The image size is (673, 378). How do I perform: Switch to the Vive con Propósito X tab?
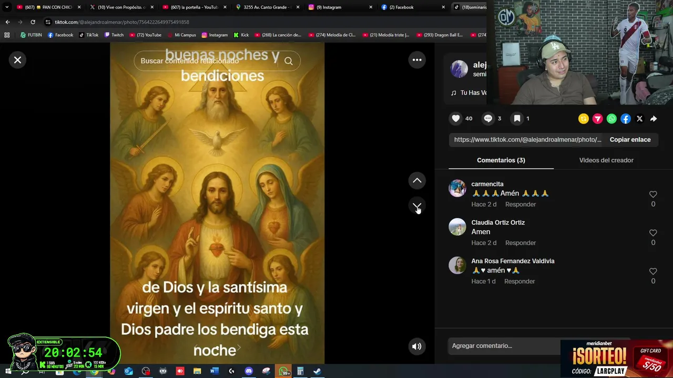[x=121, y=7]
